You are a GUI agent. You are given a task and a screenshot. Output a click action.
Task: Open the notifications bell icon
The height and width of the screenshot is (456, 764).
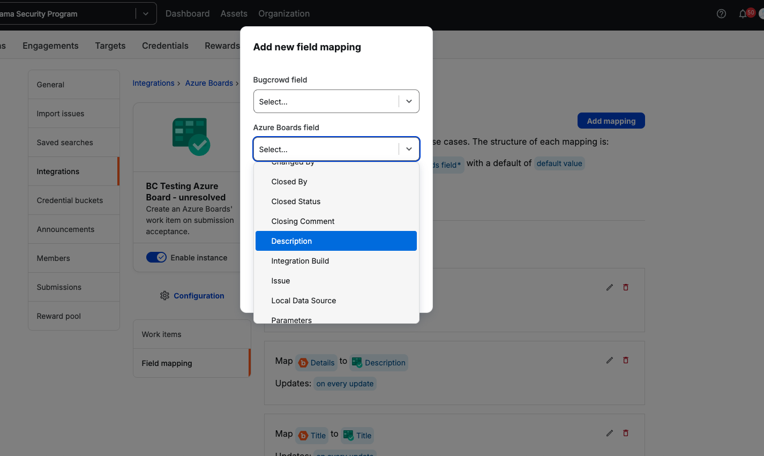[743, 14]
